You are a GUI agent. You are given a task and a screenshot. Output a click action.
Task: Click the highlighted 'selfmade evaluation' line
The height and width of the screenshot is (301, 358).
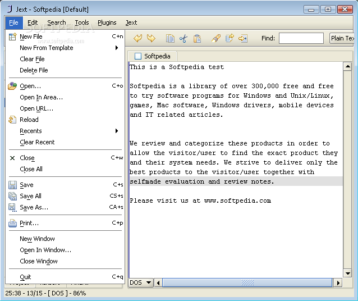[x=236, y=181]
